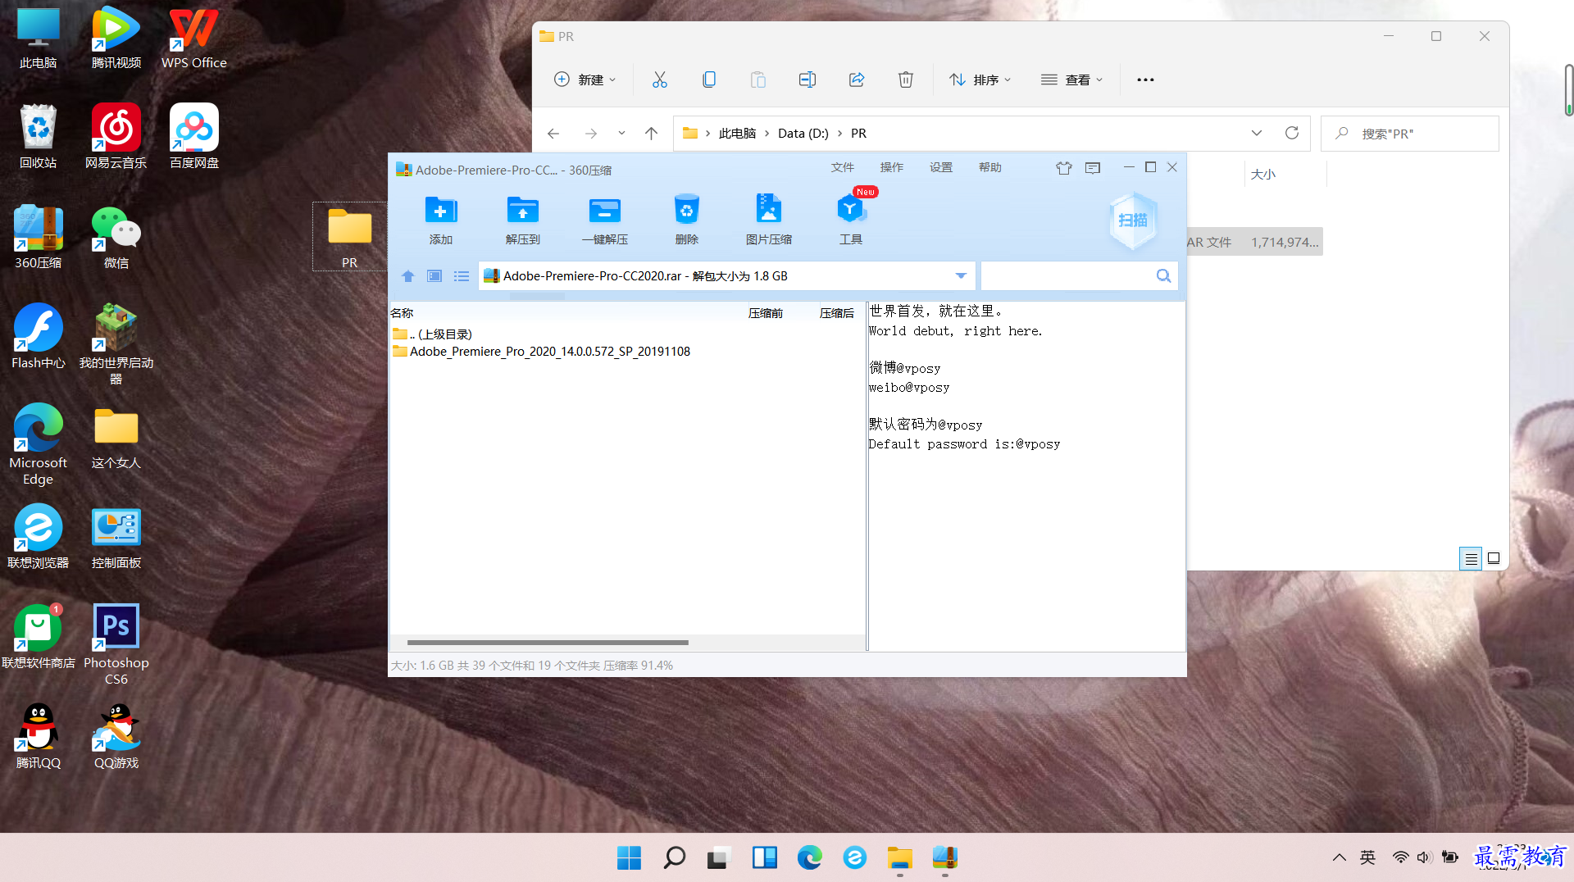Open the 腾讯QQ desktop shortcut

pos(38,736)
